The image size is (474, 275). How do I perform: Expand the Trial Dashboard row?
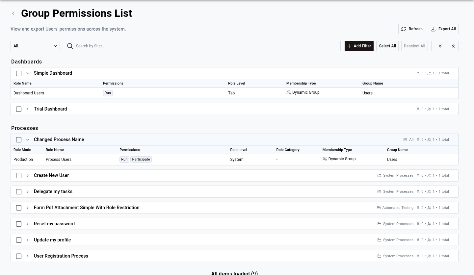click(28, 109)
